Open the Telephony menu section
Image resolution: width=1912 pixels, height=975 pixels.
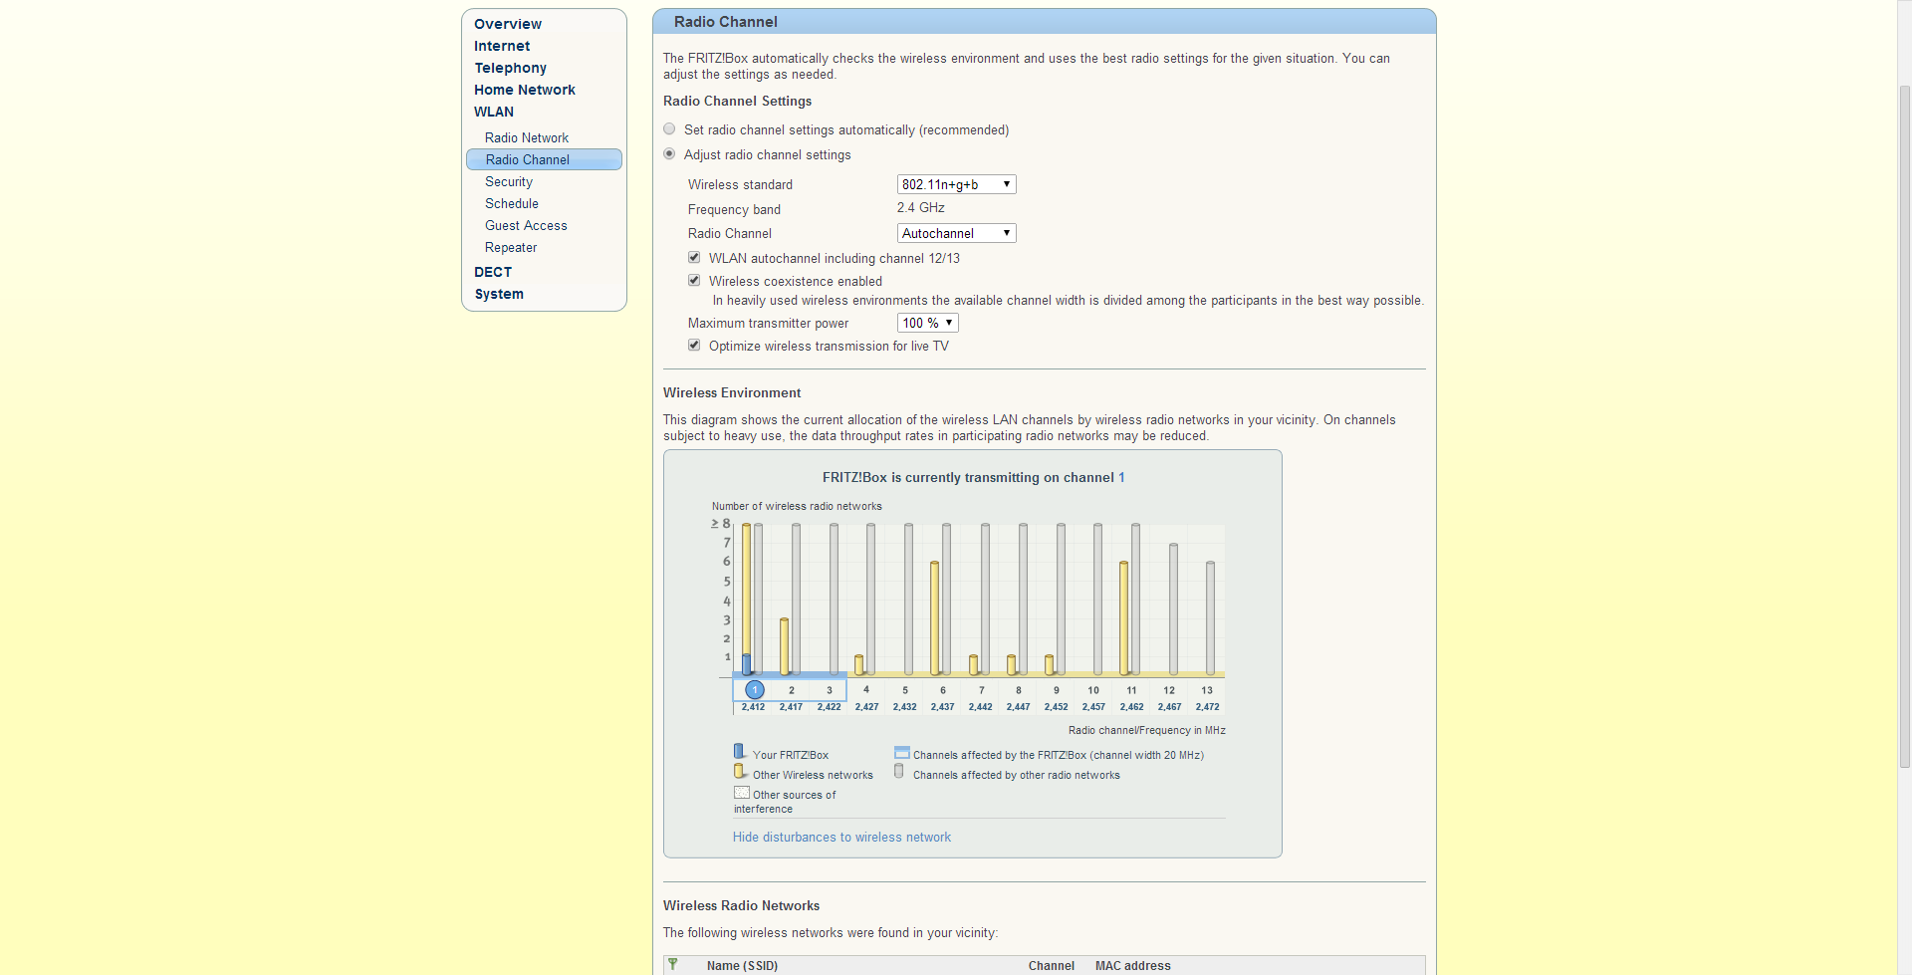[x=510, y=68]
